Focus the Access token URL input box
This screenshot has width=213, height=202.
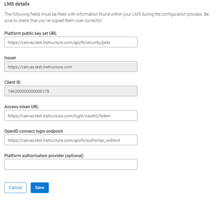(71, 116)
